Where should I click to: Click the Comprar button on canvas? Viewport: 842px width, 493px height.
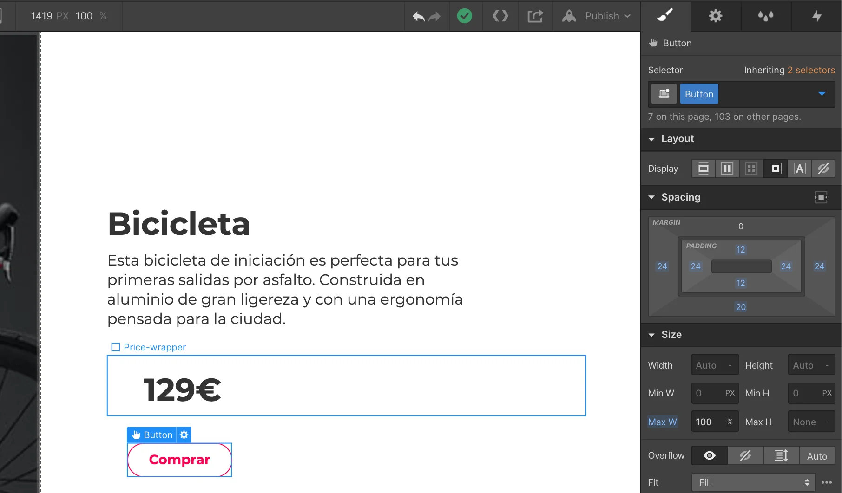[x=179, y=460]
